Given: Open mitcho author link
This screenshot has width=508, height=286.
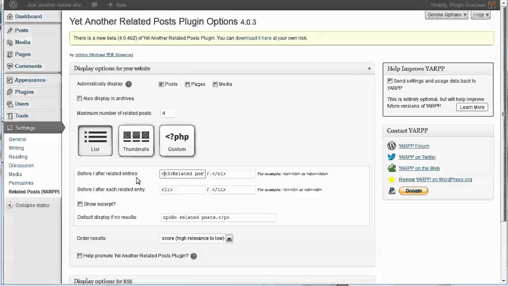Looking at the screenshot, I should click(x=104, y=55).
